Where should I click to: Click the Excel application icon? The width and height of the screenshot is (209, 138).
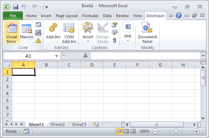(6, 7)
